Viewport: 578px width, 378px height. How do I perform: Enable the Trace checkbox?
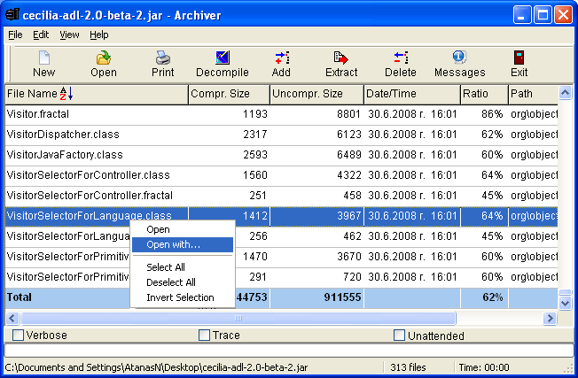click(x=204, y=335)
